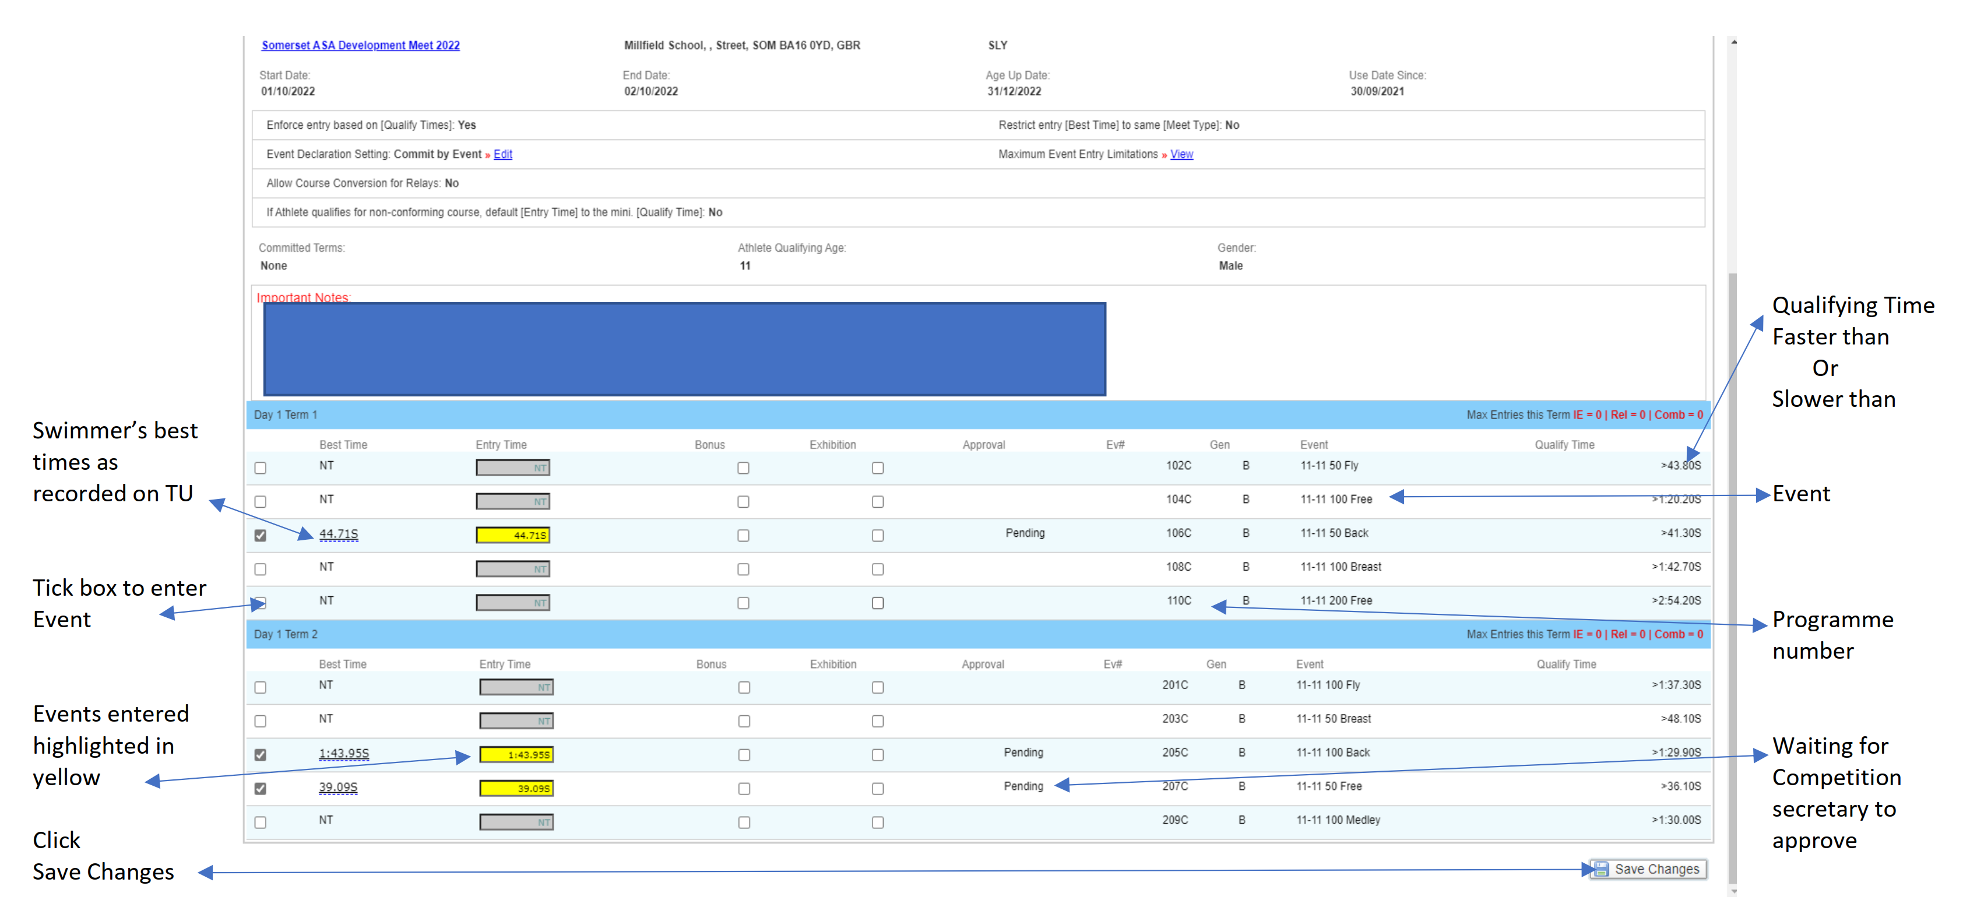This screenshot has height=921, width=1970.
Task: Click the 1:43.95S best time link
Action: tap(343, 754)
